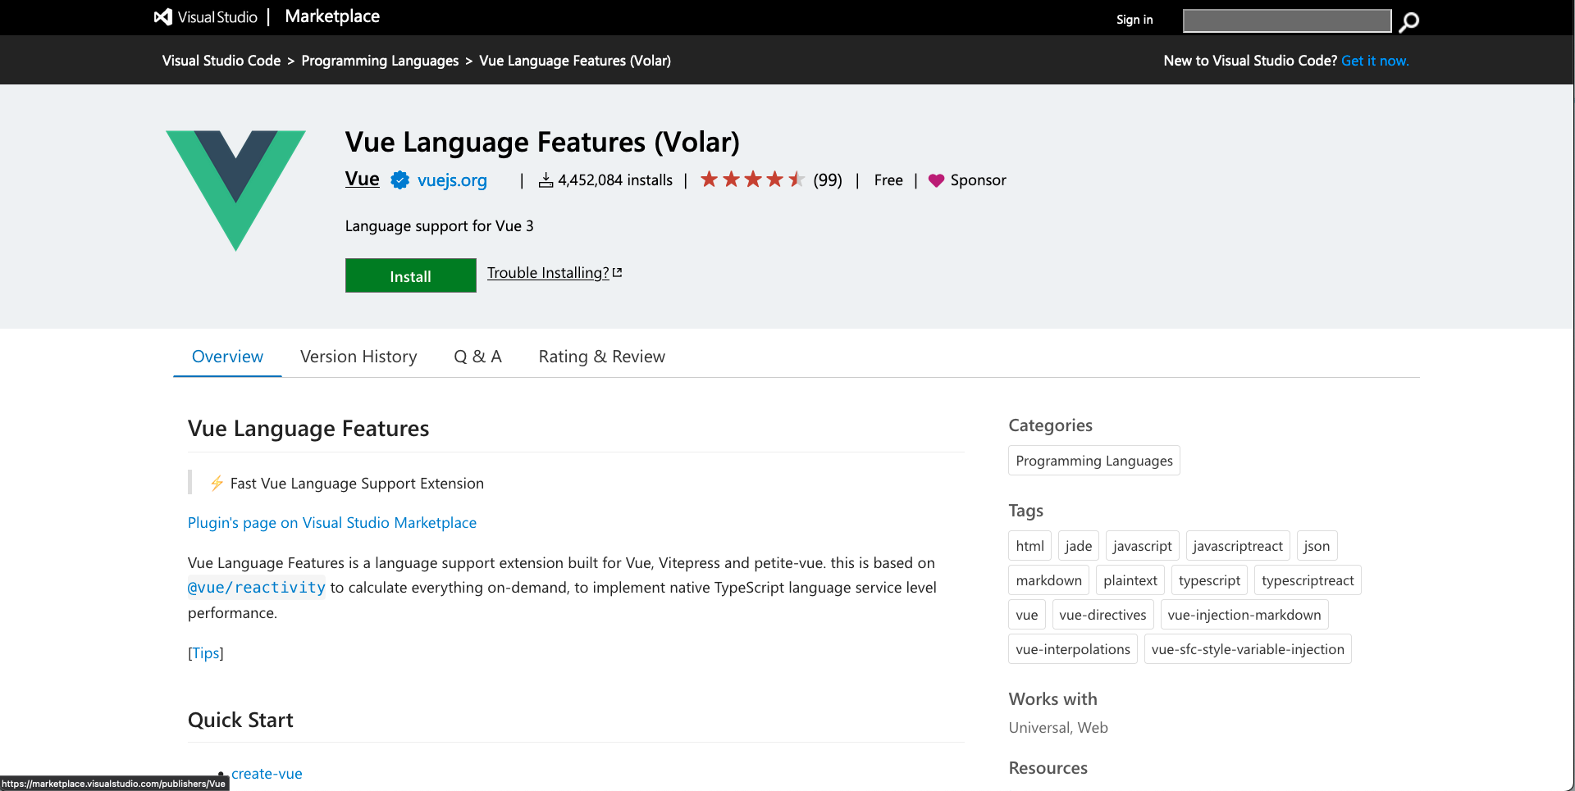This screenshot has height=791, width=1575.
Task: Open the create-vue link
Action: 267,774
